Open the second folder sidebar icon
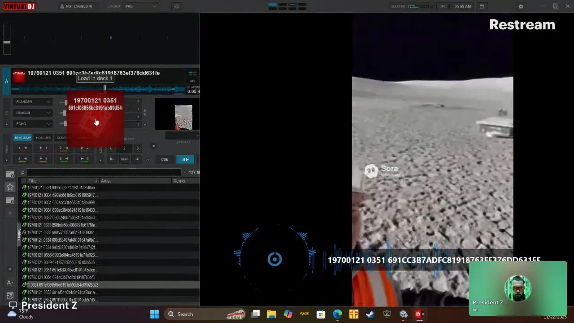Screen dimensions: 574x323 click(10, 200)
